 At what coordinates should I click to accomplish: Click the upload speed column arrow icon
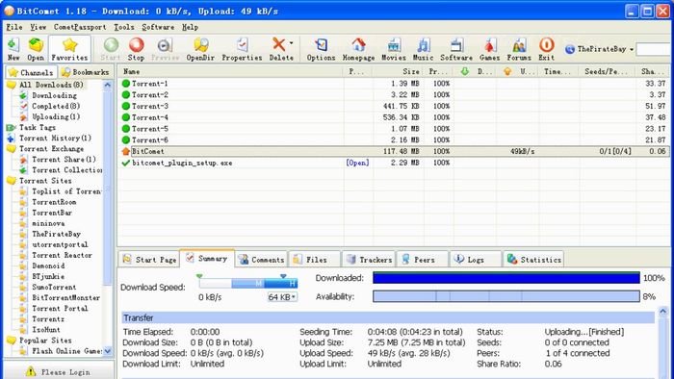click(507, 72)
